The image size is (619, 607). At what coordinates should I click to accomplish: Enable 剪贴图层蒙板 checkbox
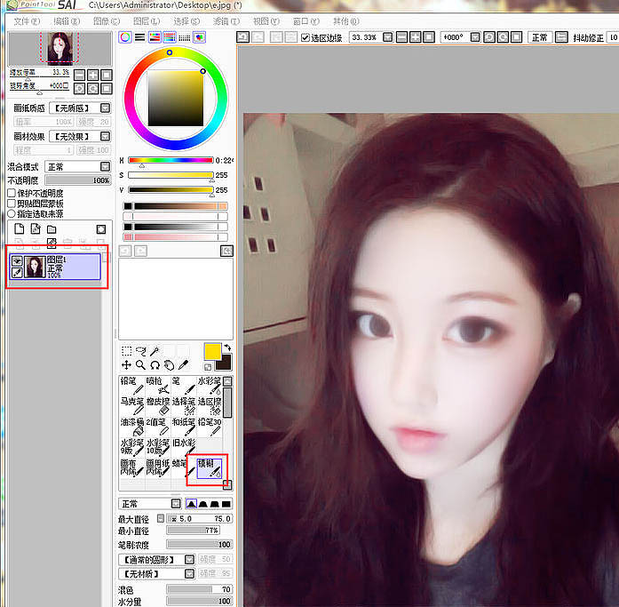(x=12, y=204)
